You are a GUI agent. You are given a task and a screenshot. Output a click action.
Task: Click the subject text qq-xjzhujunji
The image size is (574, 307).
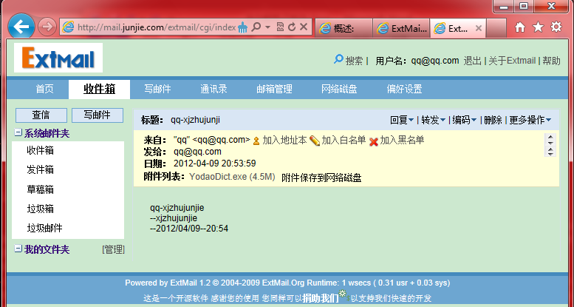[195, 120]
